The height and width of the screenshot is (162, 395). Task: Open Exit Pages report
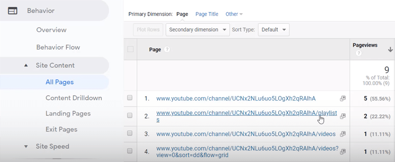(62, 129)
